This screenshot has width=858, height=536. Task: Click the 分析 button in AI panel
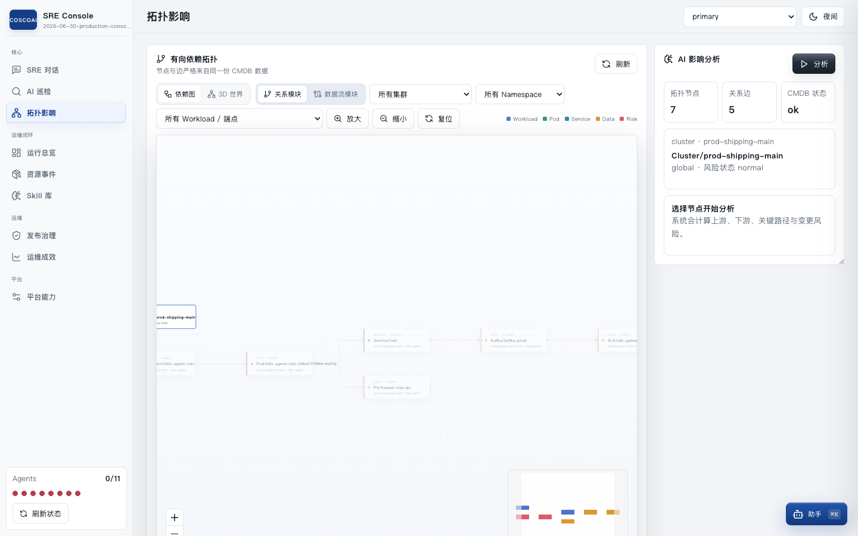pyautogui.click(x=814, y=64)
